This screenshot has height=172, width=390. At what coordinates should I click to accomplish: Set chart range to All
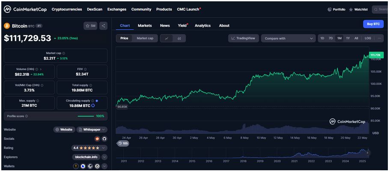pos(356,38)
